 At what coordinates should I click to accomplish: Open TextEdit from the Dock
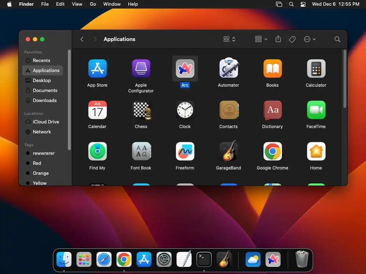(x=184, y=259)
